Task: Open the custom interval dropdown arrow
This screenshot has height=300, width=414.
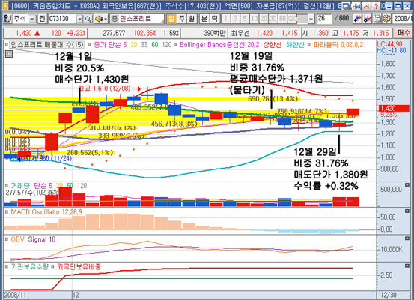Action: (311, 19)
